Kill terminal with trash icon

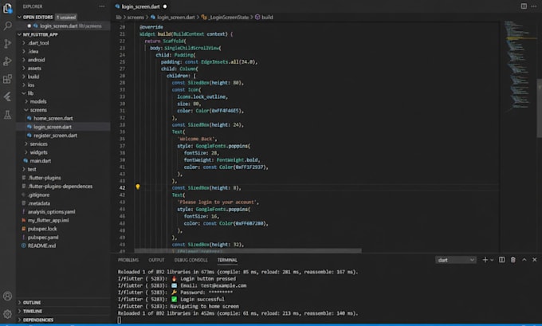pyautogui.click(x=513, y=260)
